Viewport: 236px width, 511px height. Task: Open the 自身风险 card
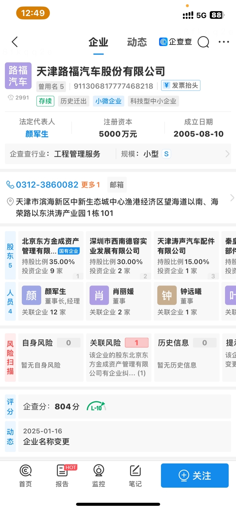[x=51, y=357]
